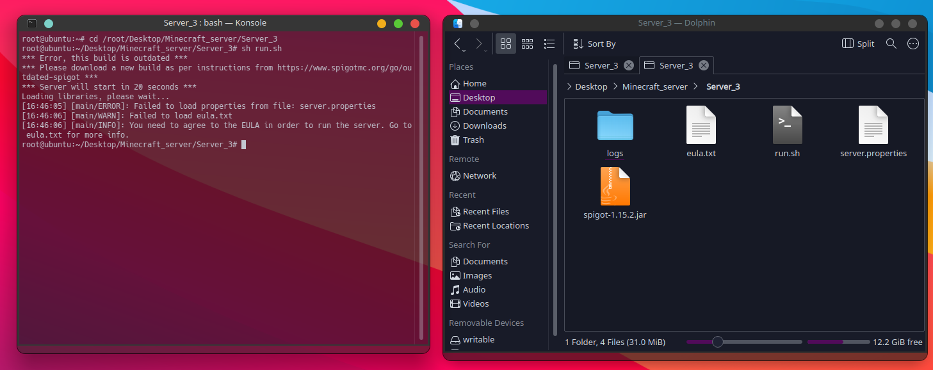Screen dimensions: 933x370
Task: Switch Dolphin to Details view mode
Action: (x=549, y=44)
